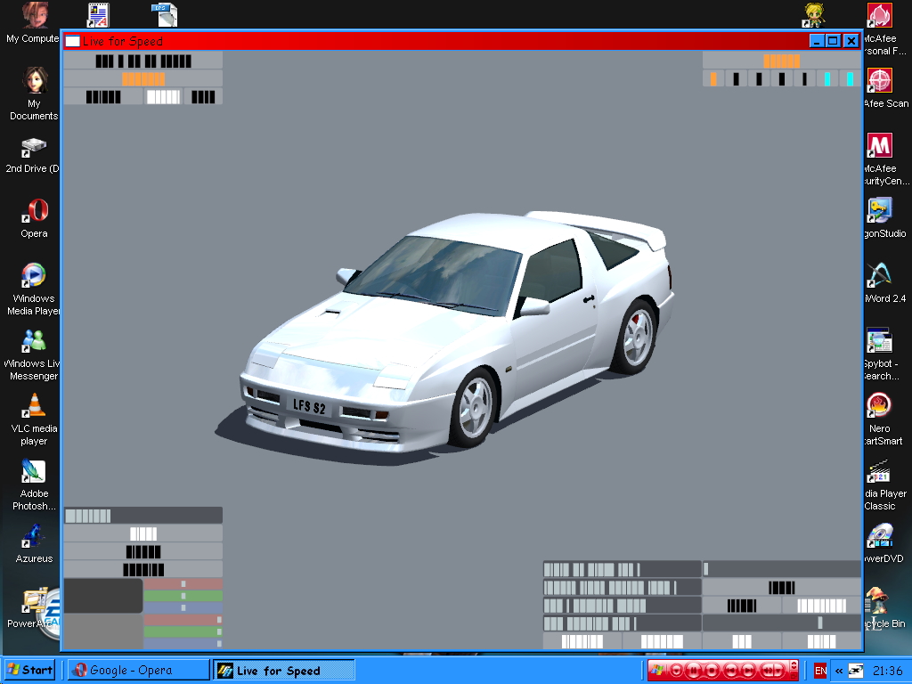Click the Live for Speed title bar icon
The height and width of the screenshot is (684, 912).
click(73, 41)
